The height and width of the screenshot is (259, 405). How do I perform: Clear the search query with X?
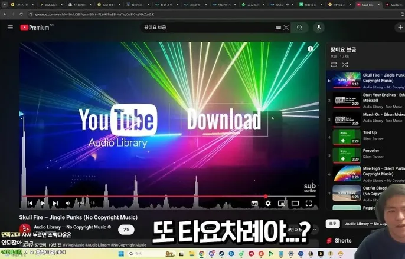point(286,28)
